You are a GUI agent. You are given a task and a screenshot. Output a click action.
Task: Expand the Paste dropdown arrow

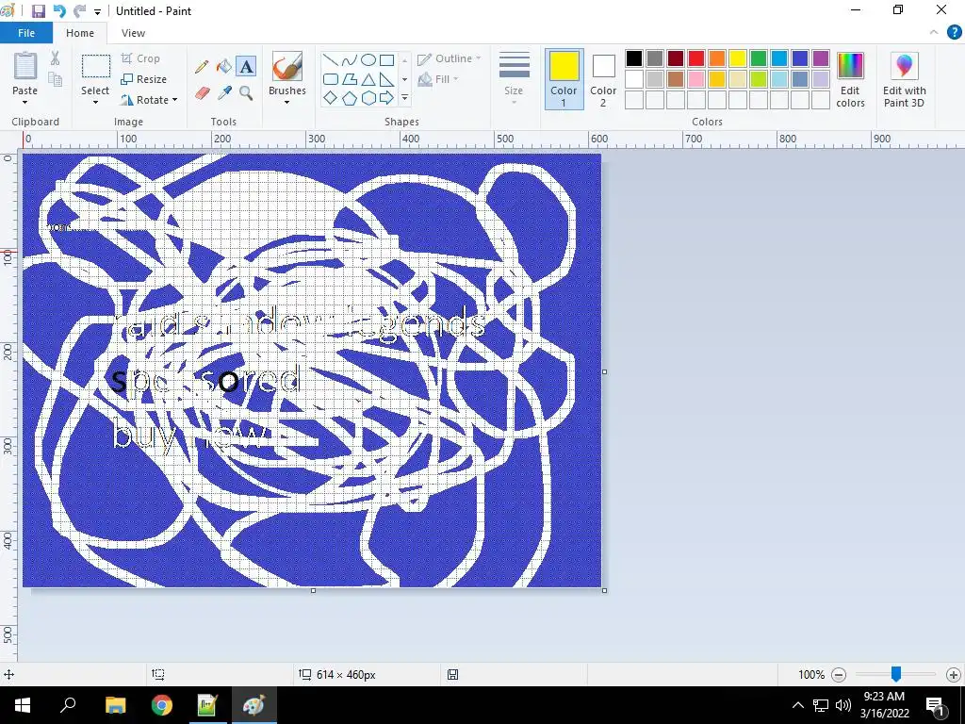coord(25,102)
